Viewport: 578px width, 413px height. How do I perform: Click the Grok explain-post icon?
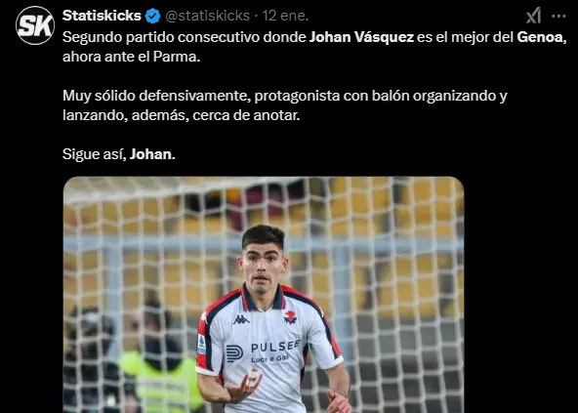[534, 16]
